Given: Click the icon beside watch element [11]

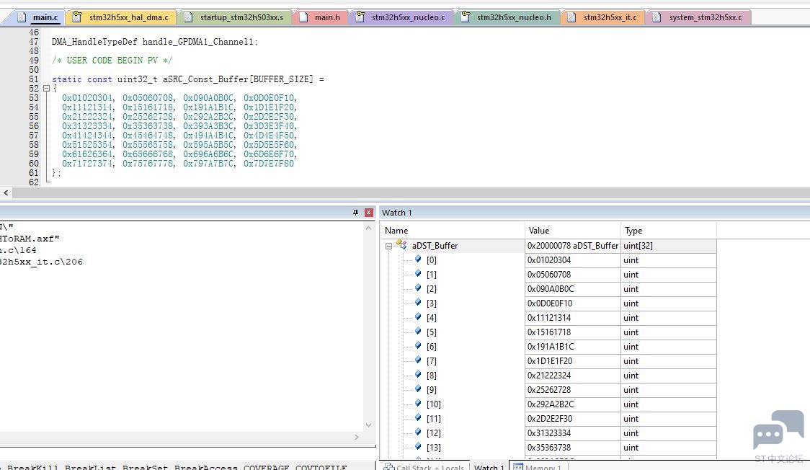Looking at the screenshot, I should pos(418,418).
